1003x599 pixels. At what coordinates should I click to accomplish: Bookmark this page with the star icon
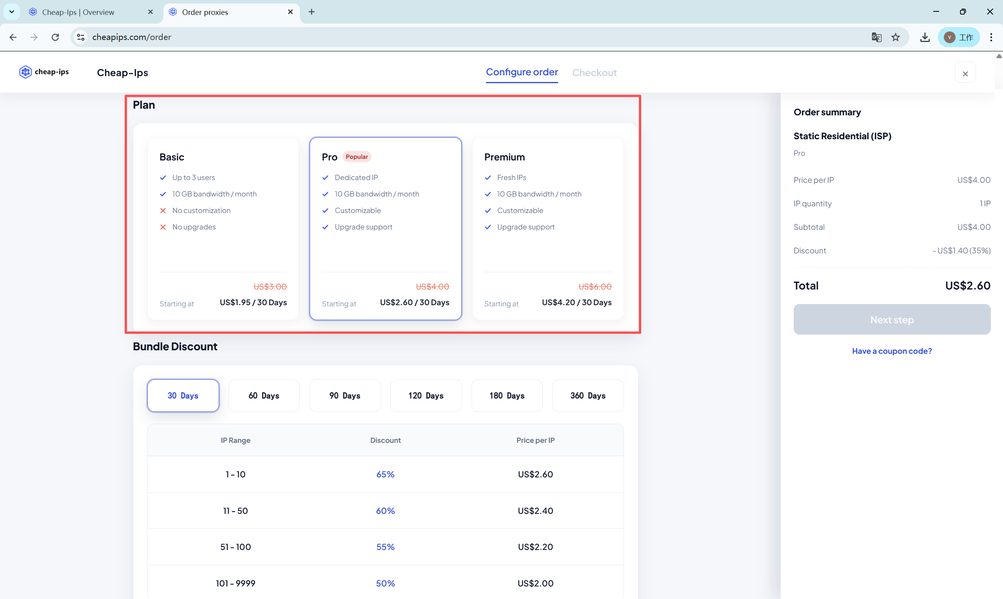pyautogui.click(x=895, y=37)
